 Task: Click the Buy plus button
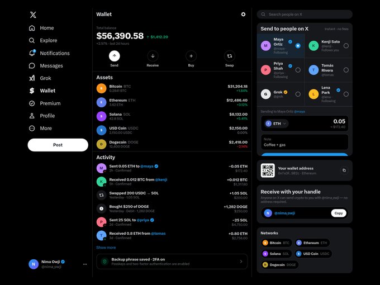tap(191, 56)
